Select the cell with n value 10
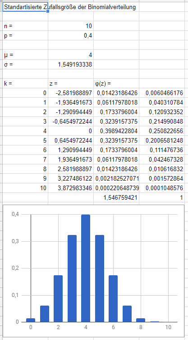 (71, 26)
